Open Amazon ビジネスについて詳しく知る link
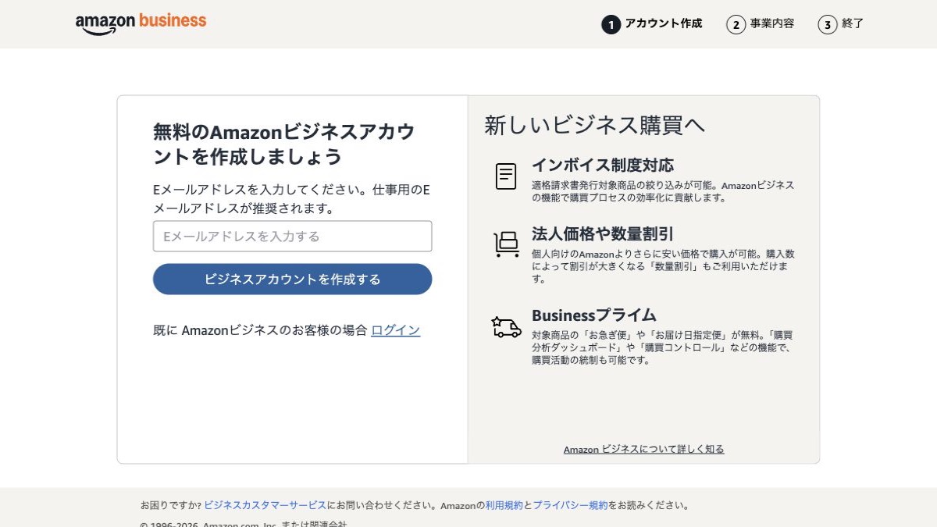This screenshot has height=527, width=937. [x=644, y=449]
